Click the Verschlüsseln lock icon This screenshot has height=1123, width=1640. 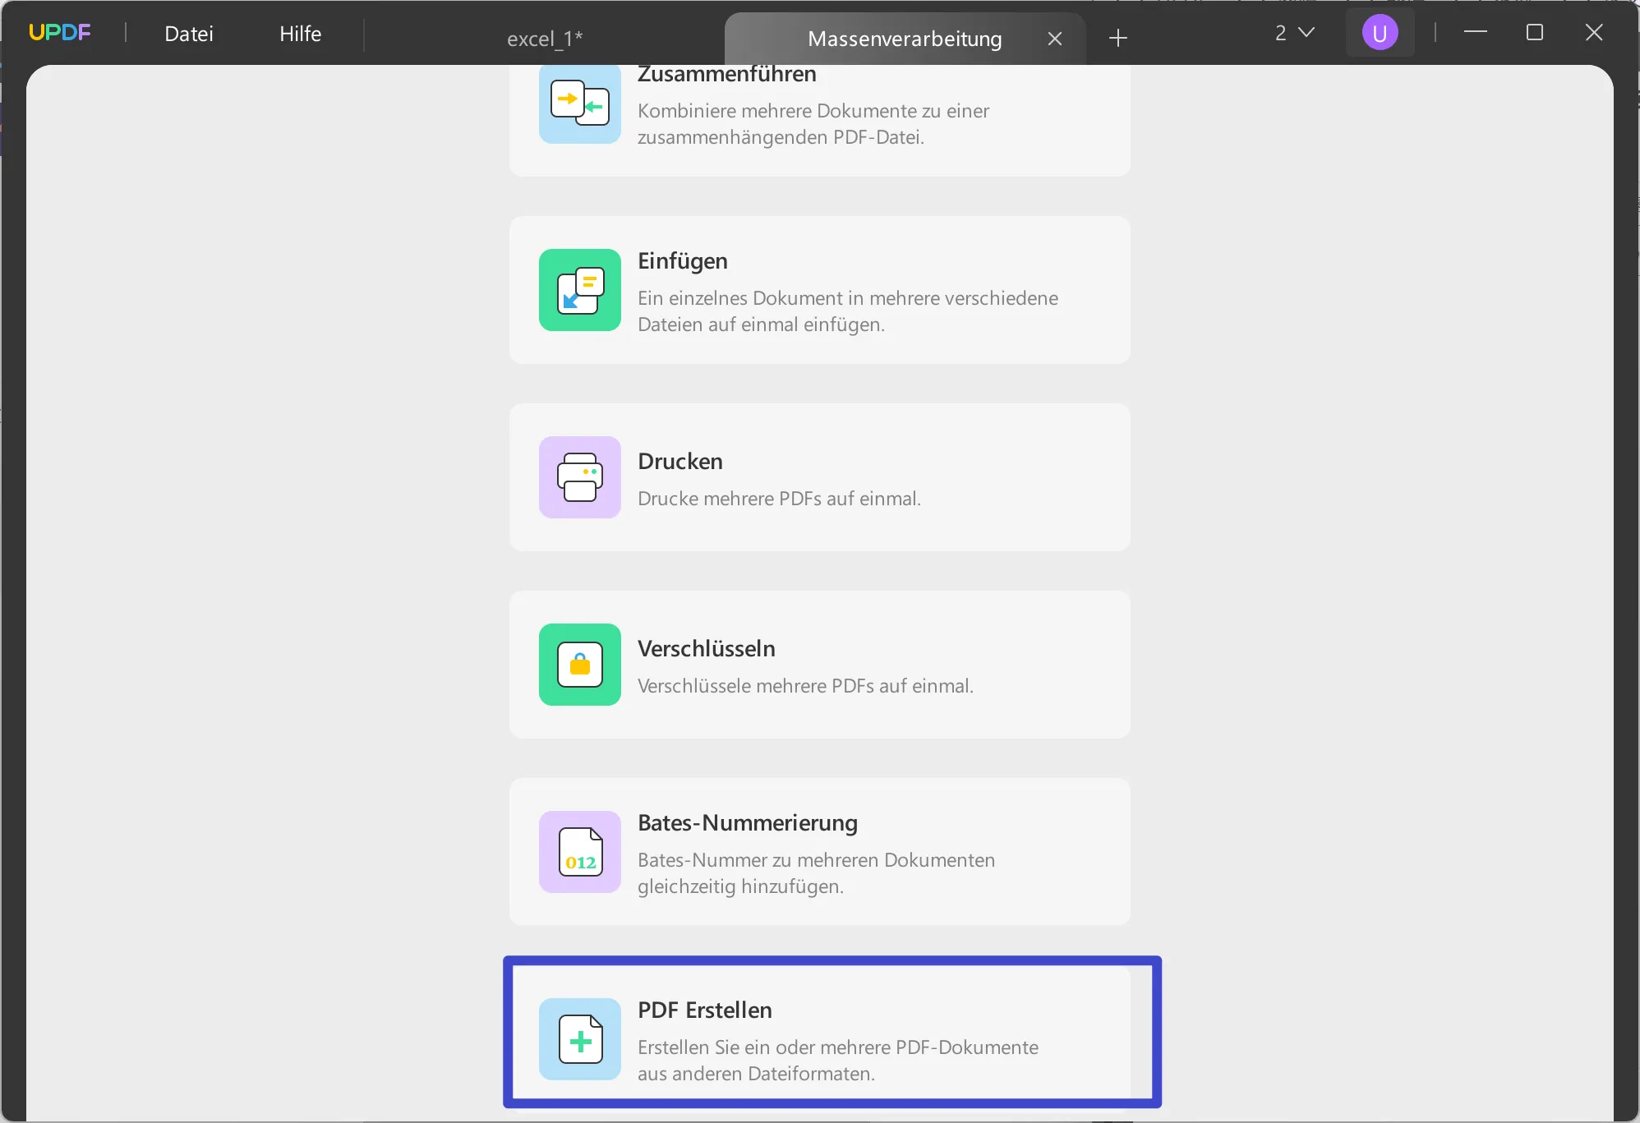coord(580,665)
